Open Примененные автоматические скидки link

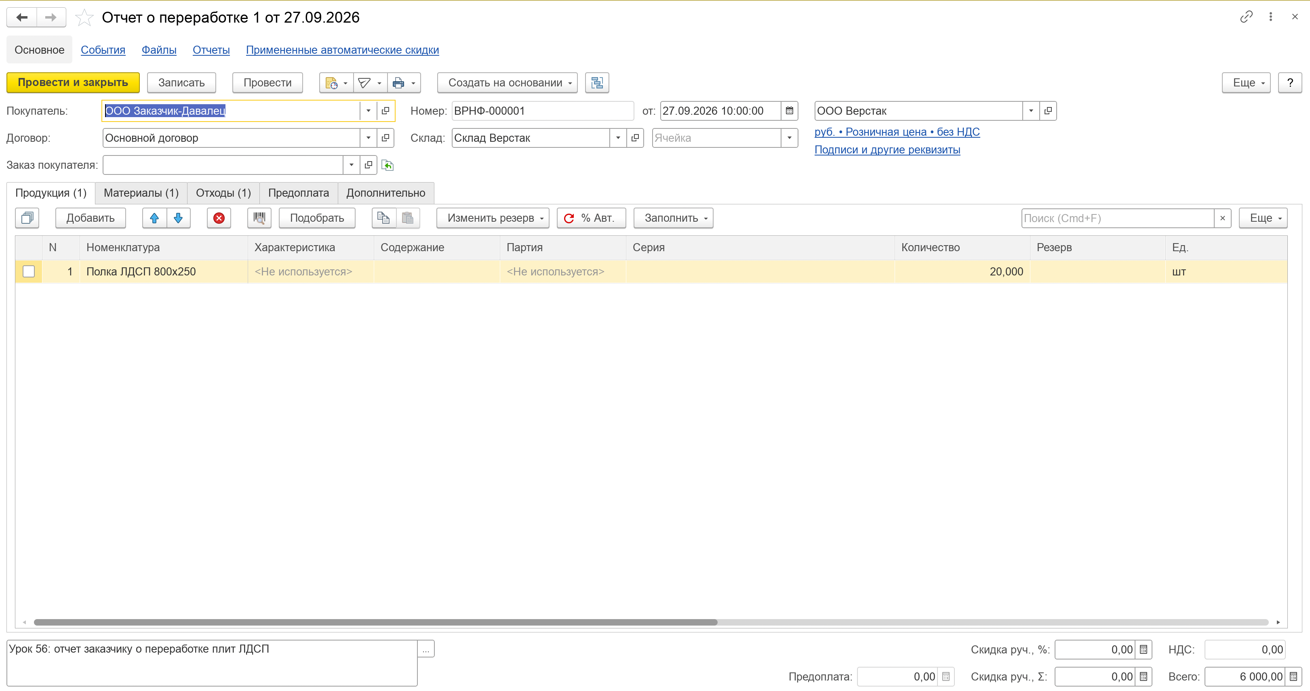point(342,50)
